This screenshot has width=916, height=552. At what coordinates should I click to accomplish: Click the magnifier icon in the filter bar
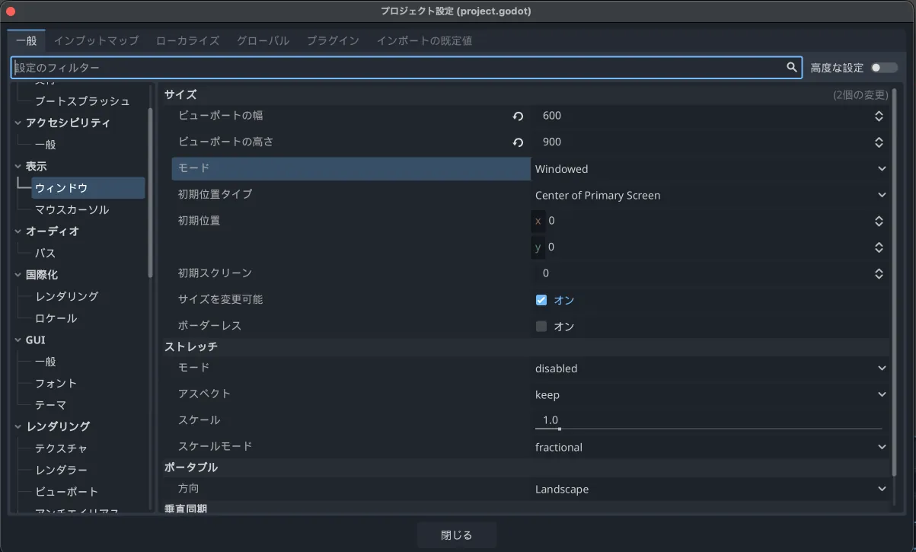pyautogui.click(x=792, y=67)
